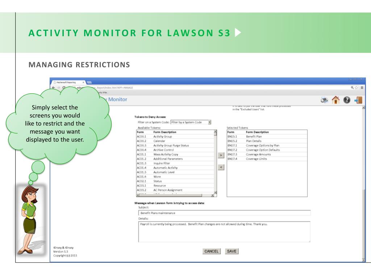Click Form Description header in Selected Tokens
This screenshot has height=278, width=371.
pyautogui.click(x=257, y=132)
